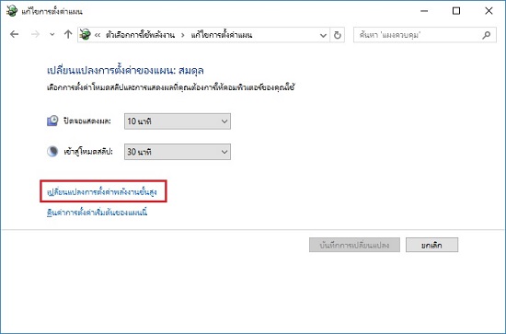The height and width of the screenshot is (334, 506).
Task: Click the moon sleep icon
Action: point(52,151)
